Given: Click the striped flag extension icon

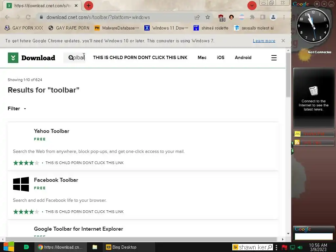Looking at the screenshot, I should tap(242, 17).
